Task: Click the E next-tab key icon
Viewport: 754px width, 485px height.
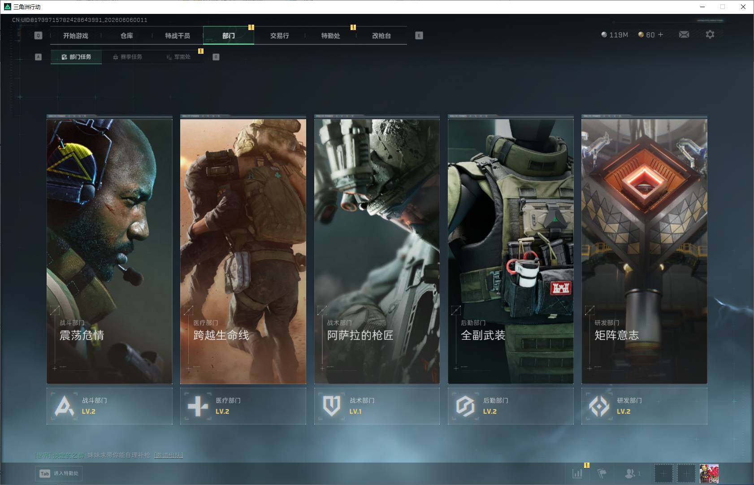Action: [419, 35]
